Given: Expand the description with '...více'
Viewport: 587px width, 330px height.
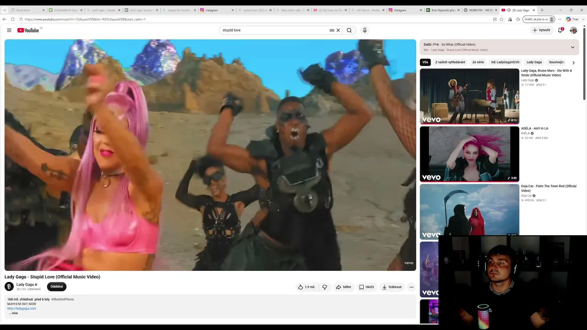Looking at the screenshot, I should pos(13,313).
